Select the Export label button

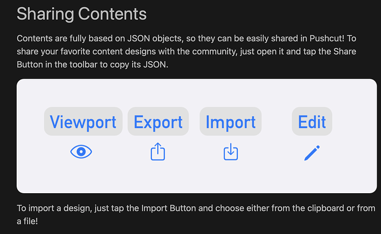pyautogui.click(x=158, y=121)
